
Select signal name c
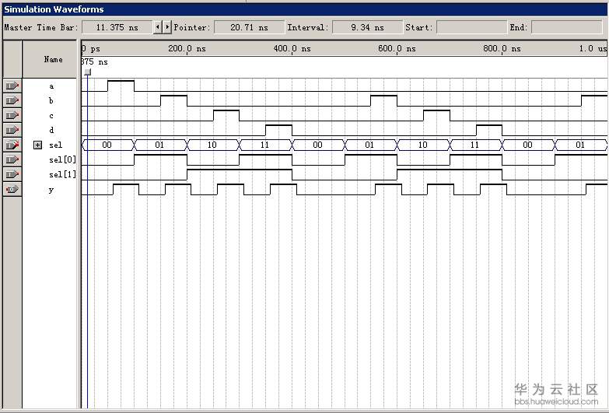51,116
